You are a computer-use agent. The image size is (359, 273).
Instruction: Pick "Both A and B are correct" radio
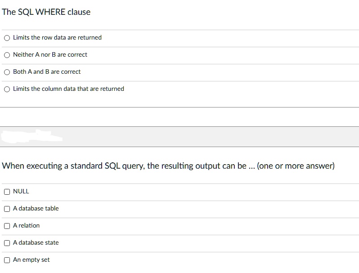pos(7,72)
